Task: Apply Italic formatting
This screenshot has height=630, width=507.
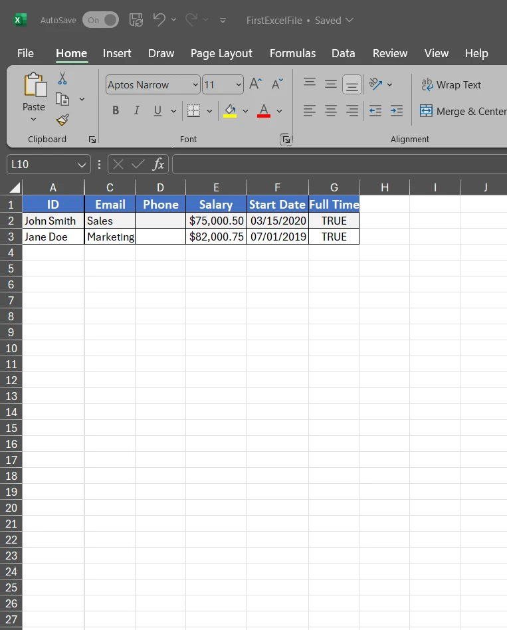Action: (137, 111)
